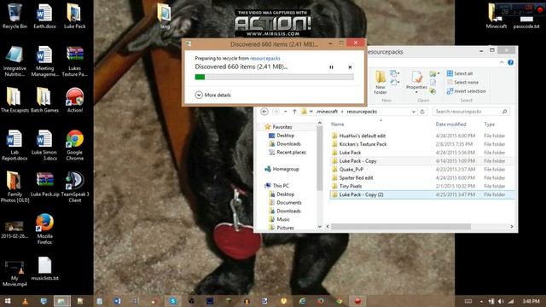Sort by Name column header
This screenshot has height=307, width=546.
pos(338,125)
